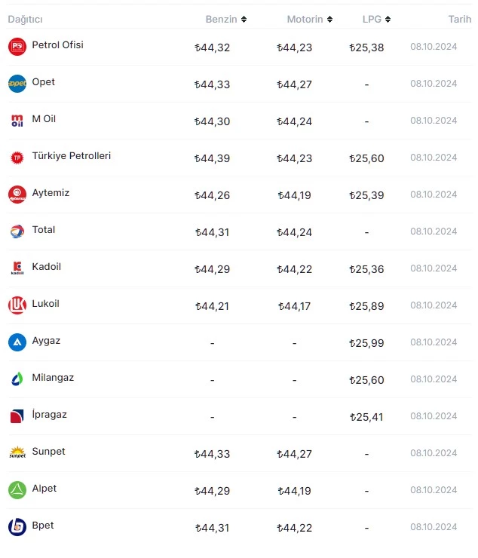This screenshot has height=558, width=478.
Task: Select Lukoil's LPG price ₺25,89
Action: pos(366,306)
